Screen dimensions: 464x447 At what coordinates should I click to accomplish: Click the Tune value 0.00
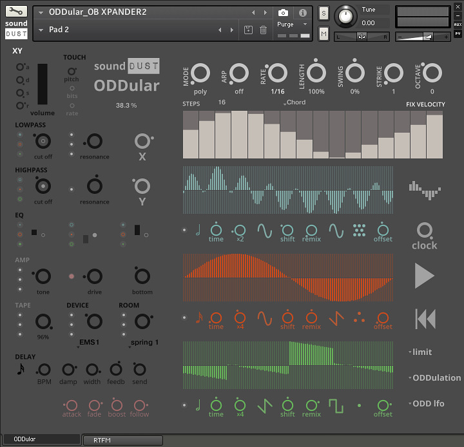pyautogui.click(x=368, y=23)
